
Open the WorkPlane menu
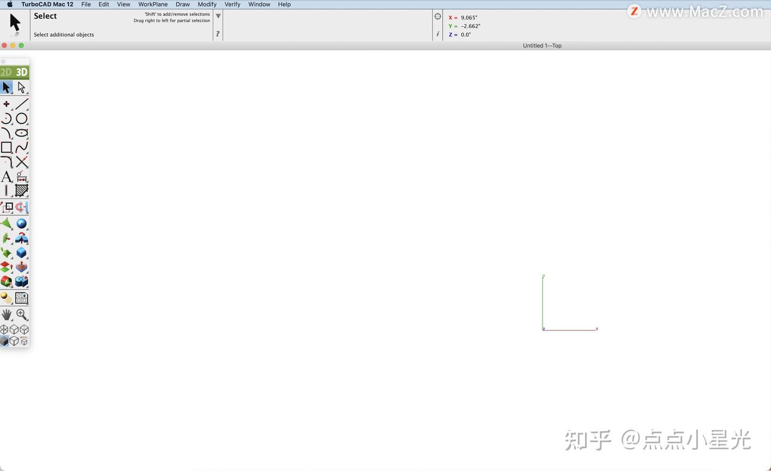click(x=153, y=4)
